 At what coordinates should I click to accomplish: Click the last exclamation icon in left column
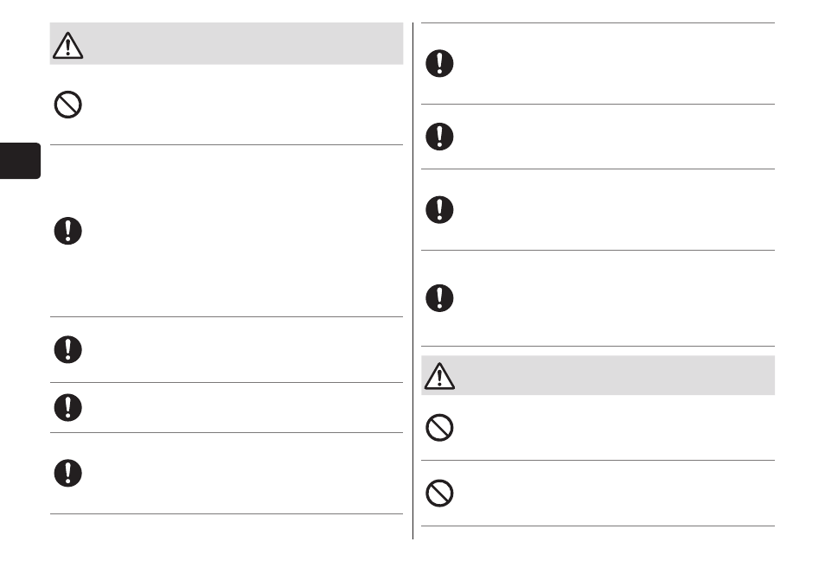click(67, 474)
